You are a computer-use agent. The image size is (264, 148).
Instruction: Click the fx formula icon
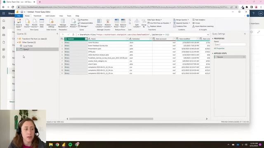(73, 35)
